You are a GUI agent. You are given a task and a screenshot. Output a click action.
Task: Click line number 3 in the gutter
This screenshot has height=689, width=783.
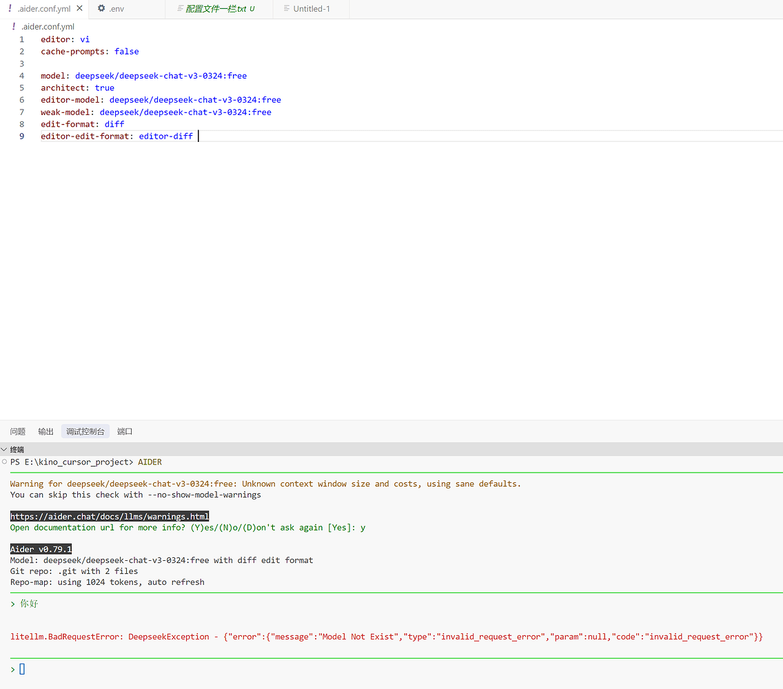click(x=21, y=64)
